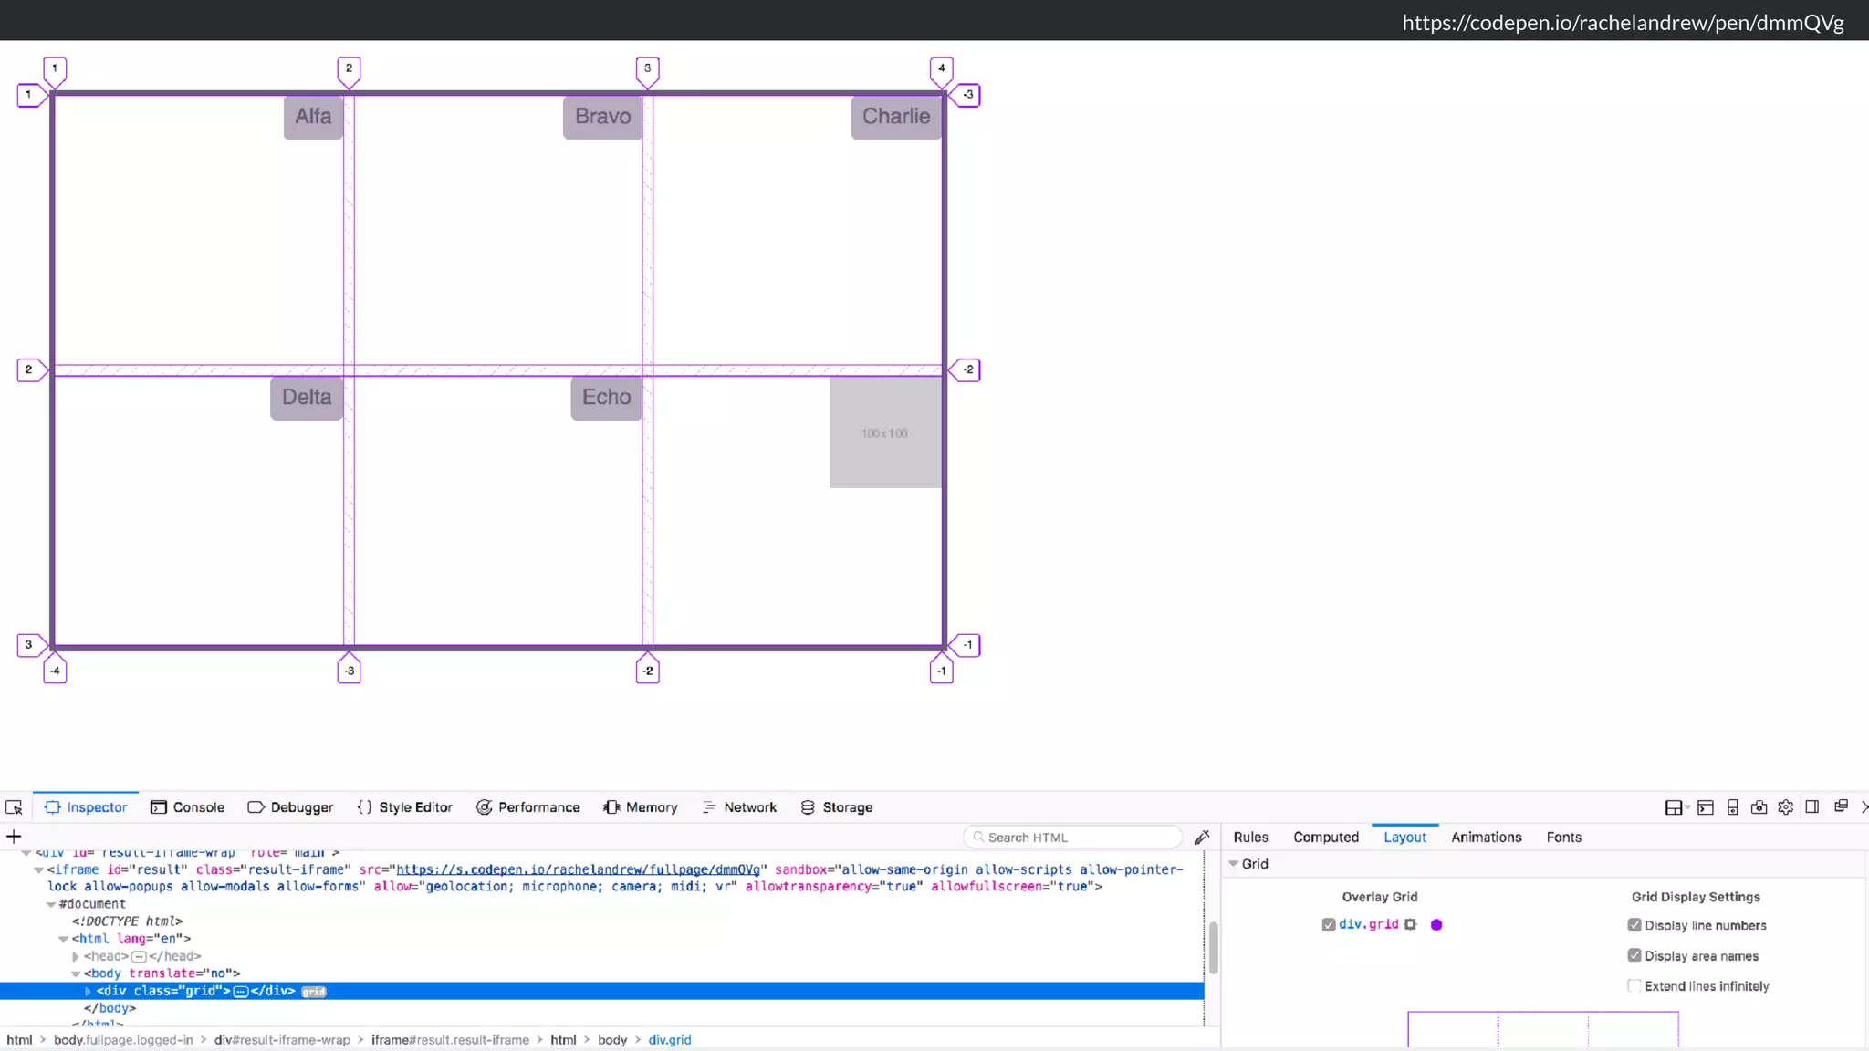This screenshot has width=1869, height=1051.
Task: Change the purple grid overlay color swatch
Action: point(1436,924)
